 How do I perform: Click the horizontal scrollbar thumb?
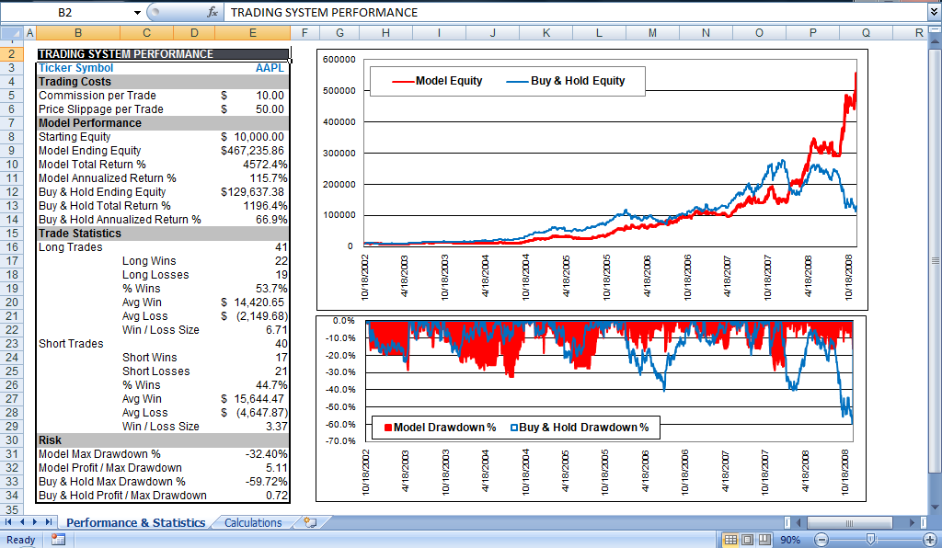pos(849,523)
